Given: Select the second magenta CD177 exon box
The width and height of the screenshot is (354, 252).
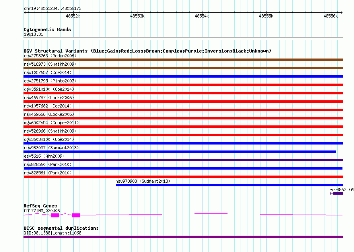Looking at the screenshot, I should (76, 215).
